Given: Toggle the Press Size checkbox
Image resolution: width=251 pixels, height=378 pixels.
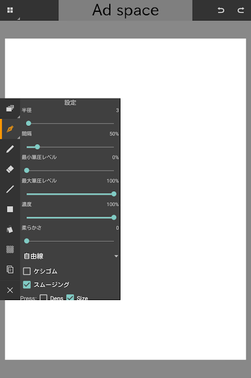Looking at the screenshot, I should pos(70,298).
